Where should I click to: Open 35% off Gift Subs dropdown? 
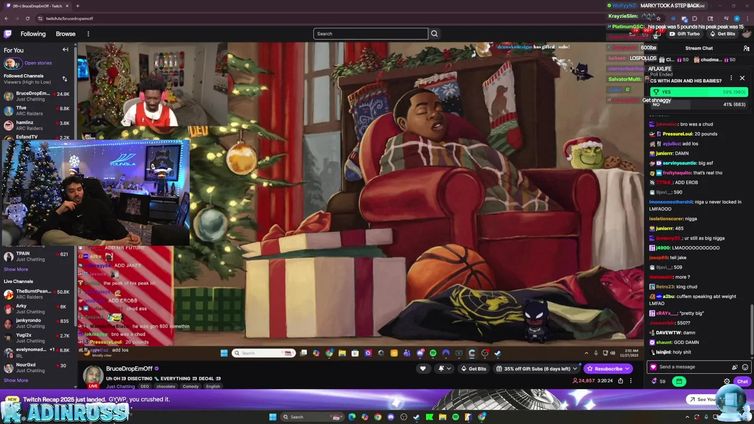(537, 369)
